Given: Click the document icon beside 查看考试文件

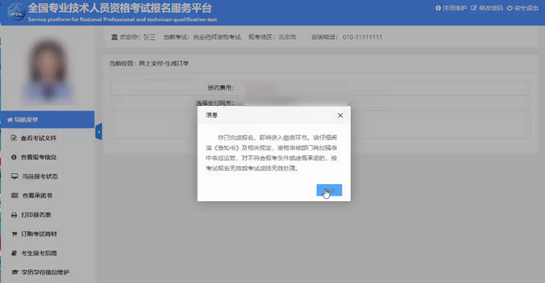Looking at the screenshot, I should [13, 138].
